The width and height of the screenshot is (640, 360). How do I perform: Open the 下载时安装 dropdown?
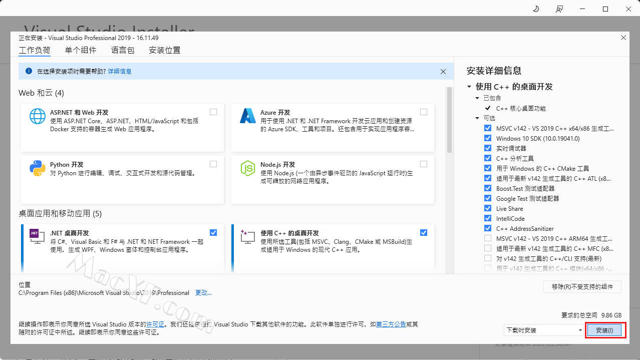point(544,330)
